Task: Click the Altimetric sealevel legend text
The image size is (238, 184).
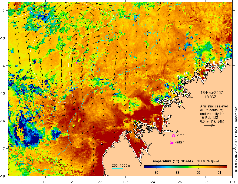Action: point(214,106)
